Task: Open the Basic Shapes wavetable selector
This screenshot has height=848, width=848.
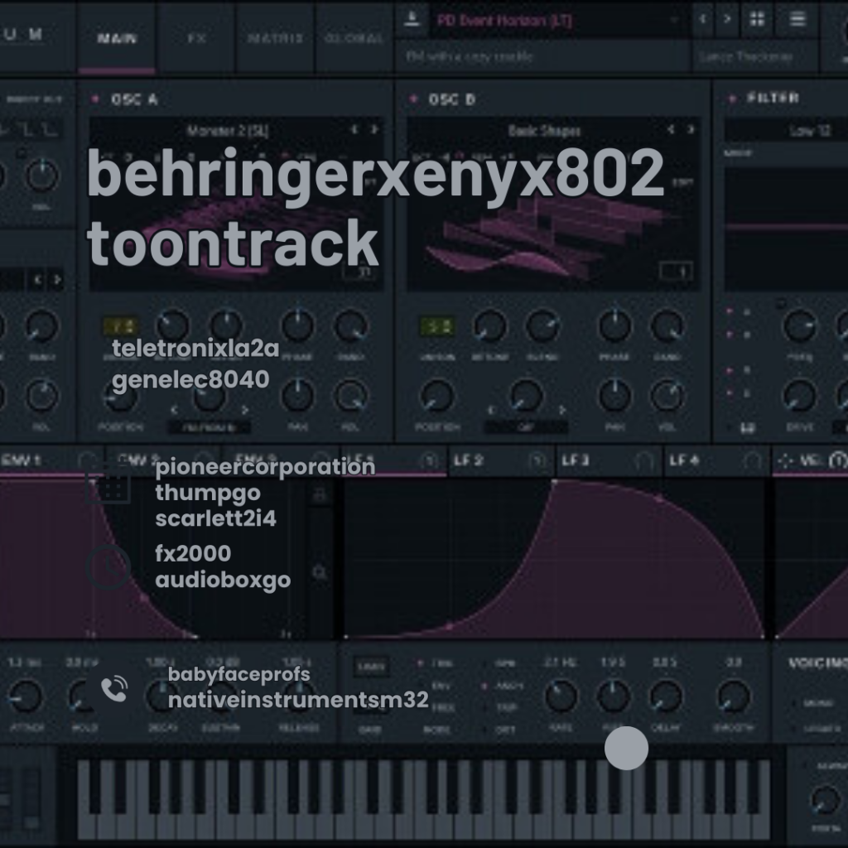Action: (x=544, y=130)
